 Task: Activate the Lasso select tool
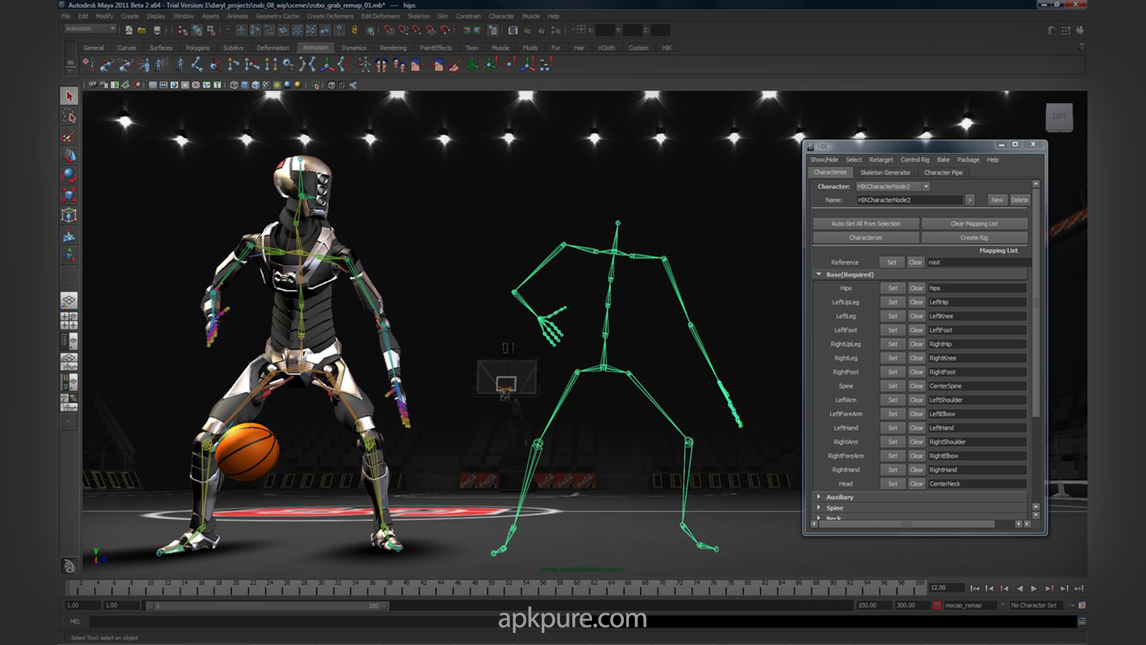click(x=69, y=116)
